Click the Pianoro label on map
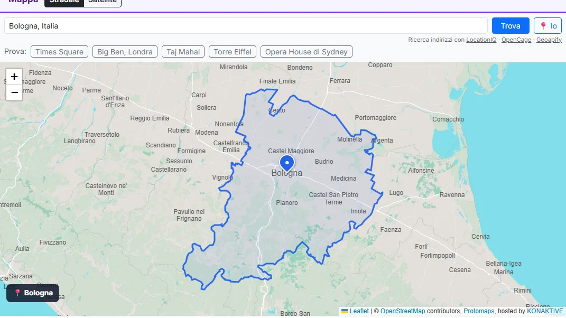 (x=287, y=203)
